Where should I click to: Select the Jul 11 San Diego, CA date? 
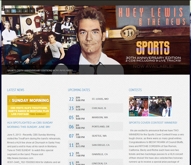[95, 145]
